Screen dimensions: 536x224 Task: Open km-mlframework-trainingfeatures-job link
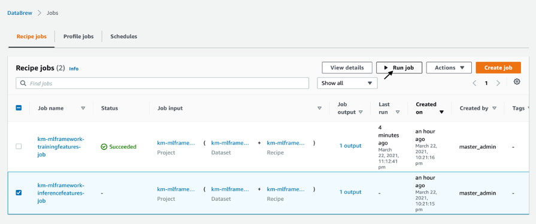60,146
